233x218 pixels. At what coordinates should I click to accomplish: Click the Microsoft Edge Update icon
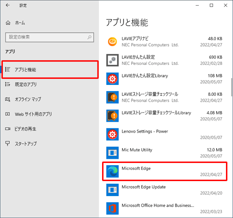coord(112,190)
